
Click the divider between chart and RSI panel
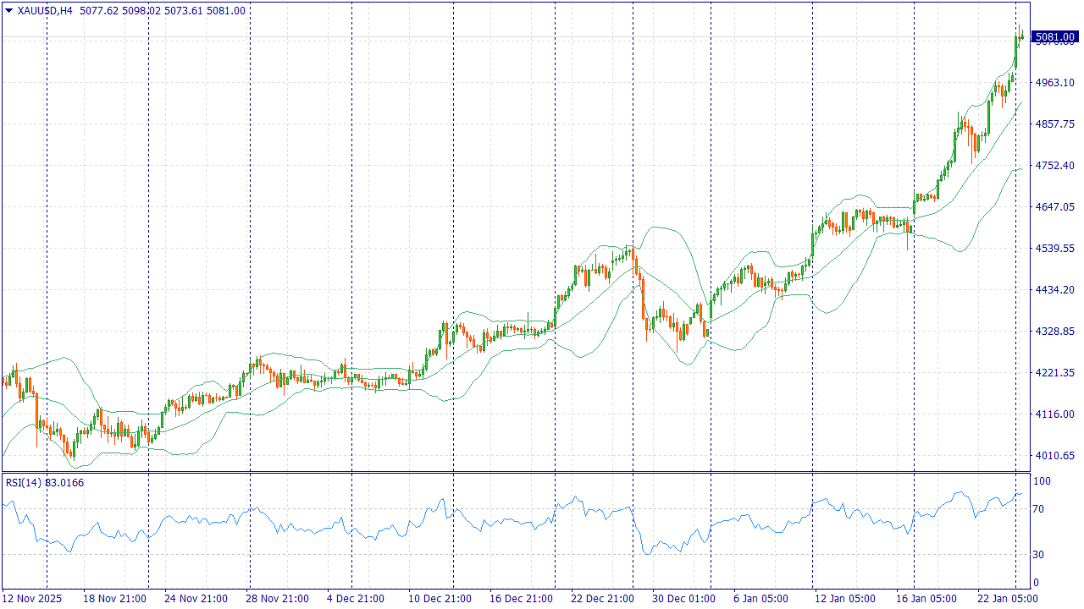tap(515, 472)
